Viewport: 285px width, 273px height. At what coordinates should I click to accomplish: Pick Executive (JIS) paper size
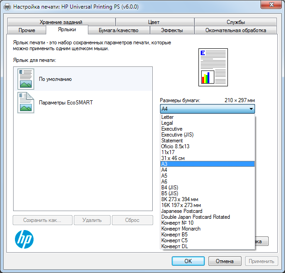[x=208, y=135]
